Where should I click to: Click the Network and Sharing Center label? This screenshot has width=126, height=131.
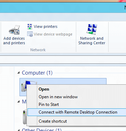click(x=92, y=41)
